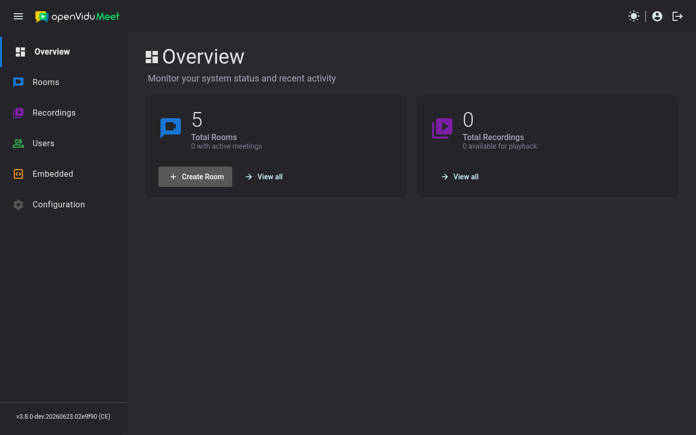Click the plus icon in Create Room
The image size is (696, 435).
coord(173,177)
